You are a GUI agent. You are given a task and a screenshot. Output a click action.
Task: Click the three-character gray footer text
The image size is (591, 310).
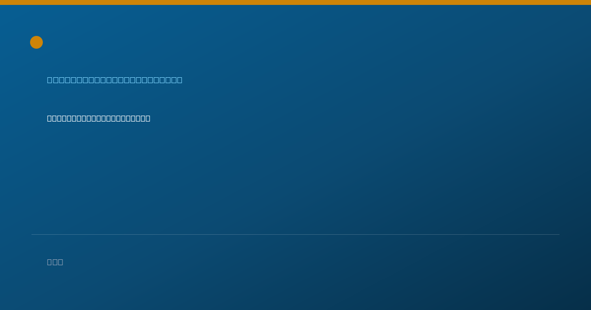[x=55, y=262]
